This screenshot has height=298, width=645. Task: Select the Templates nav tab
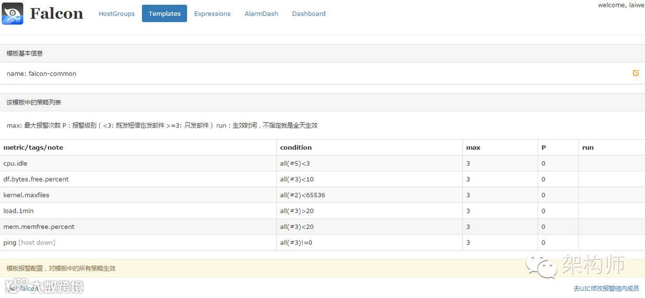tap(164, 14)
